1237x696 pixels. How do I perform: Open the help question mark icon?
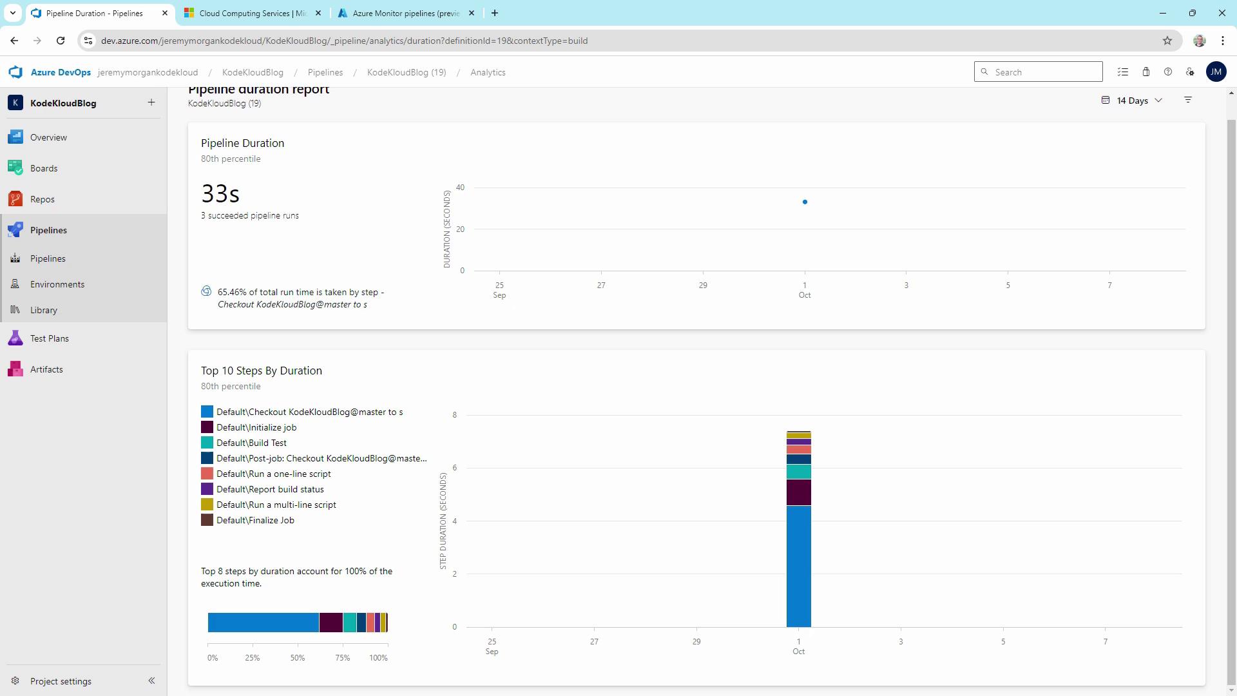(1167, 72)
